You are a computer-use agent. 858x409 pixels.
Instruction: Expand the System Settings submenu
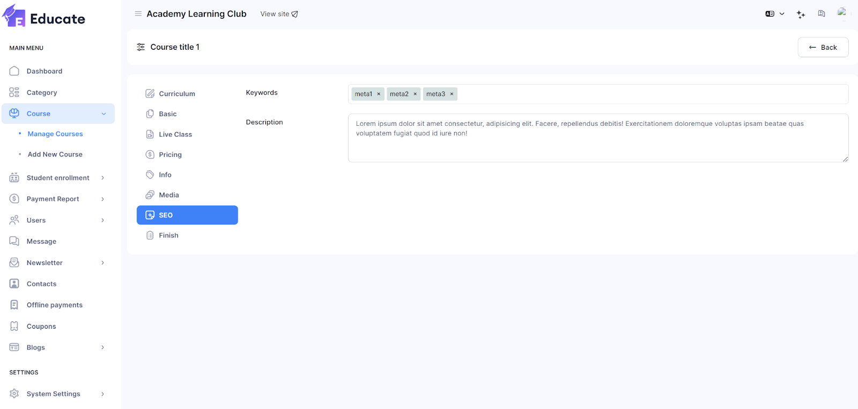(102, 394)
